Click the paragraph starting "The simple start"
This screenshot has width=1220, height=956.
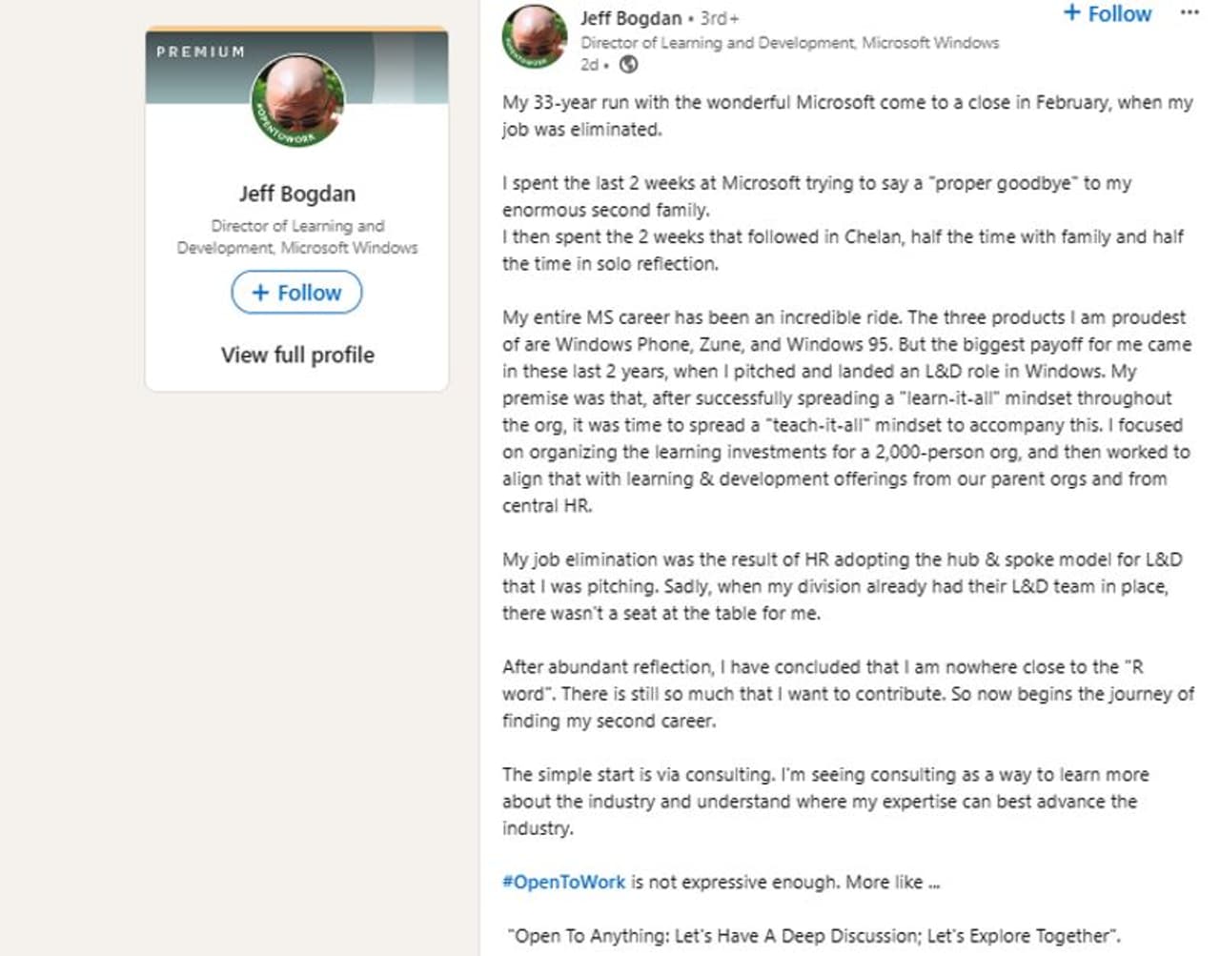coord(825,801)
